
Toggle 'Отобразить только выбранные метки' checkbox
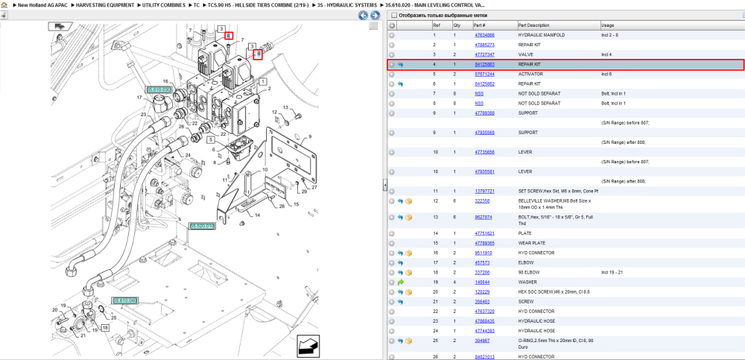(x=393, y=15)
